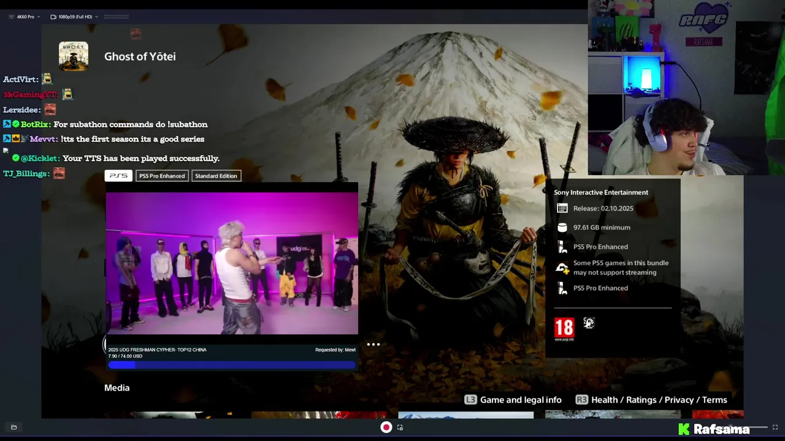Click TJ_Billings' emote in chat
This screenshot has width=785, height=441.
59,173
